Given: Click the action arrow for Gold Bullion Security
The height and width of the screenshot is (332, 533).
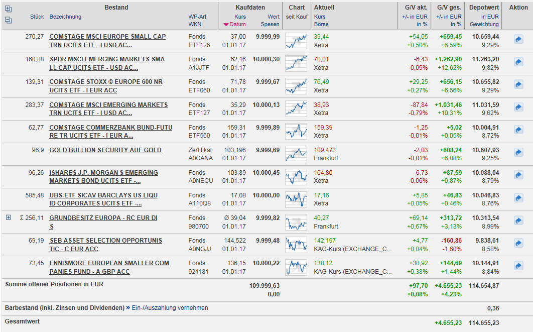Looking at the screenshot, I should (x=518, y=153).
